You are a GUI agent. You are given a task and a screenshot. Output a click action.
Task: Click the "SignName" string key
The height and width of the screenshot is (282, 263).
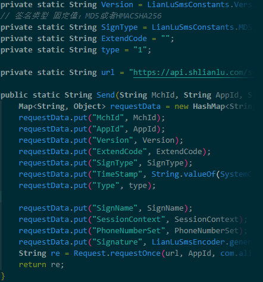pyautogui.click(x=115, y=208)
